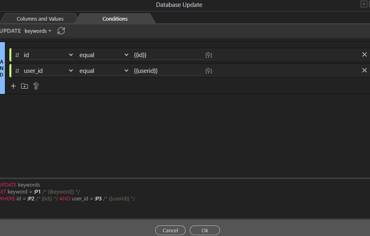Image resolution: width=370 pixels, height=236 pixels.
Task: Open dynamic data picker for {{userid}} value
Action: [x=209, y=71]
